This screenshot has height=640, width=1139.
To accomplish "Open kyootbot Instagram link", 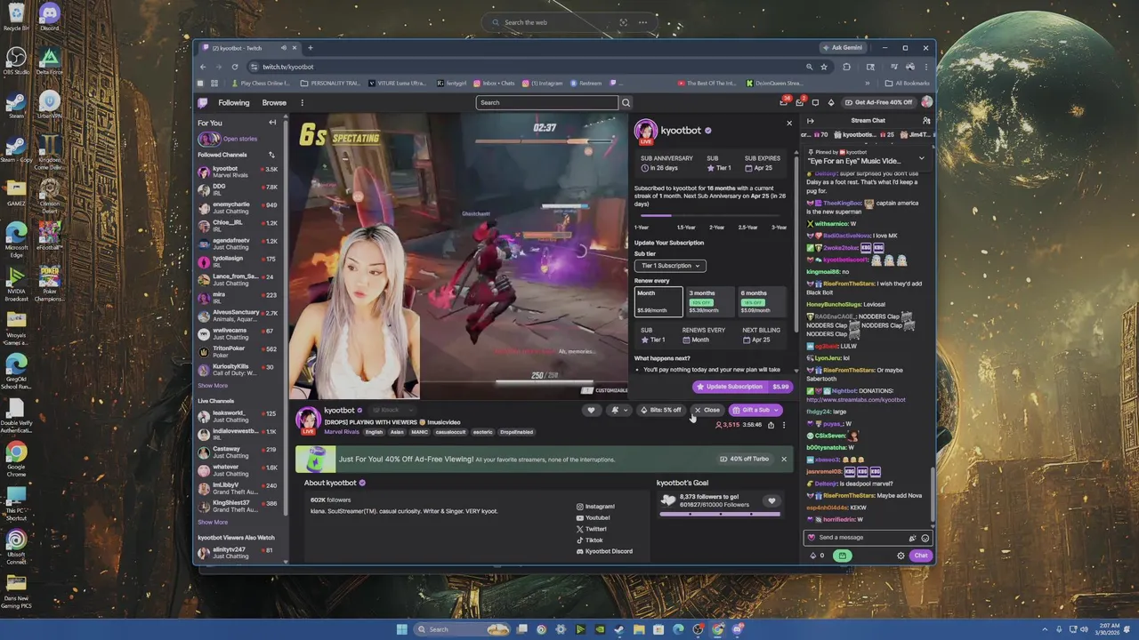I will point(595,507).
